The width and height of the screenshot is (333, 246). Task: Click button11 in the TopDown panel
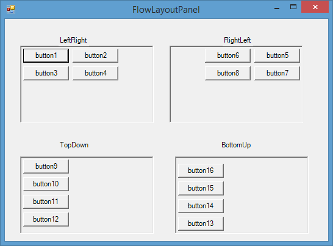click(46, 202)
